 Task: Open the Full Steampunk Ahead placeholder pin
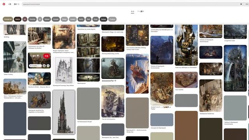coord(88,104)
